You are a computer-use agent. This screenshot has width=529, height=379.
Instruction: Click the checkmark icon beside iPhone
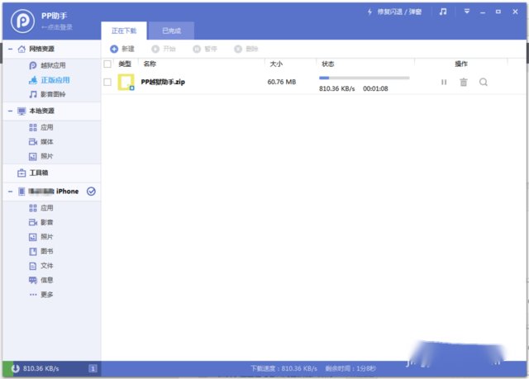(x=91, y=192)
